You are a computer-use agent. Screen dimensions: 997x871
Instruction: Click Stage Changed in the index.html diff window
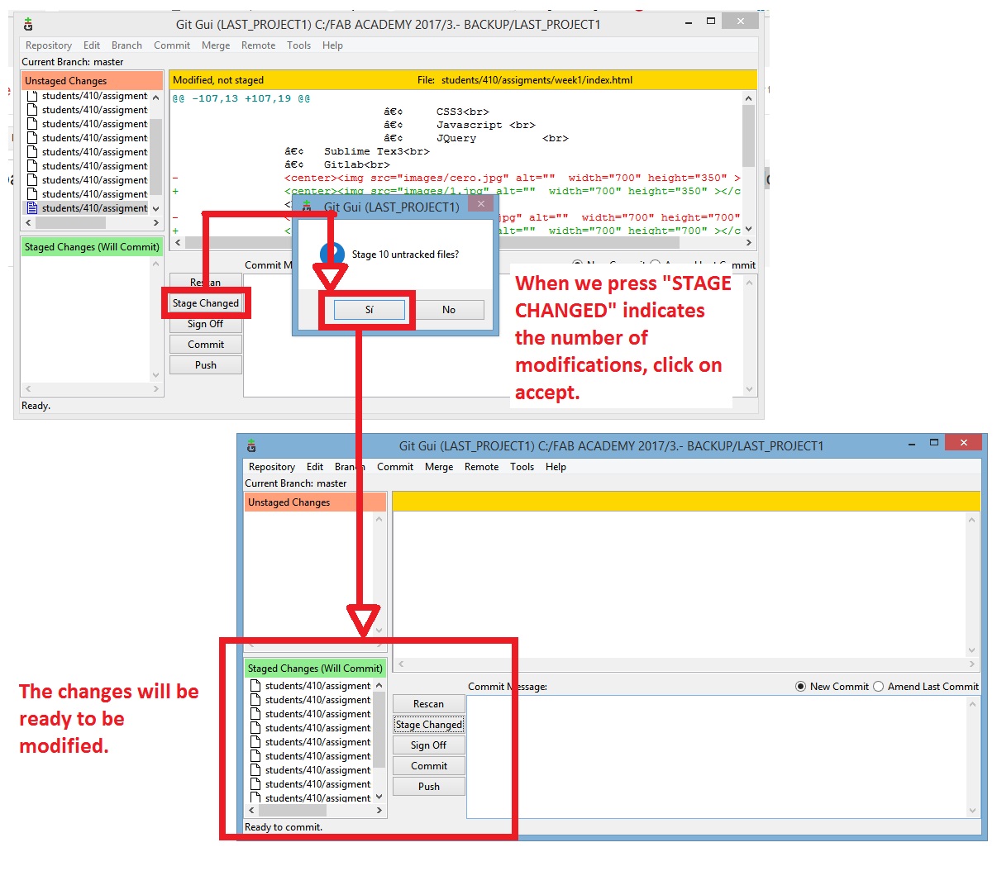click(206, 303)
